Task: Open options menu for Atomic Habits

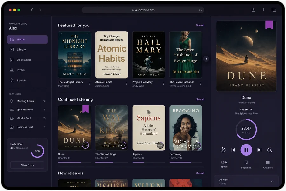Action: coord(126,83)
